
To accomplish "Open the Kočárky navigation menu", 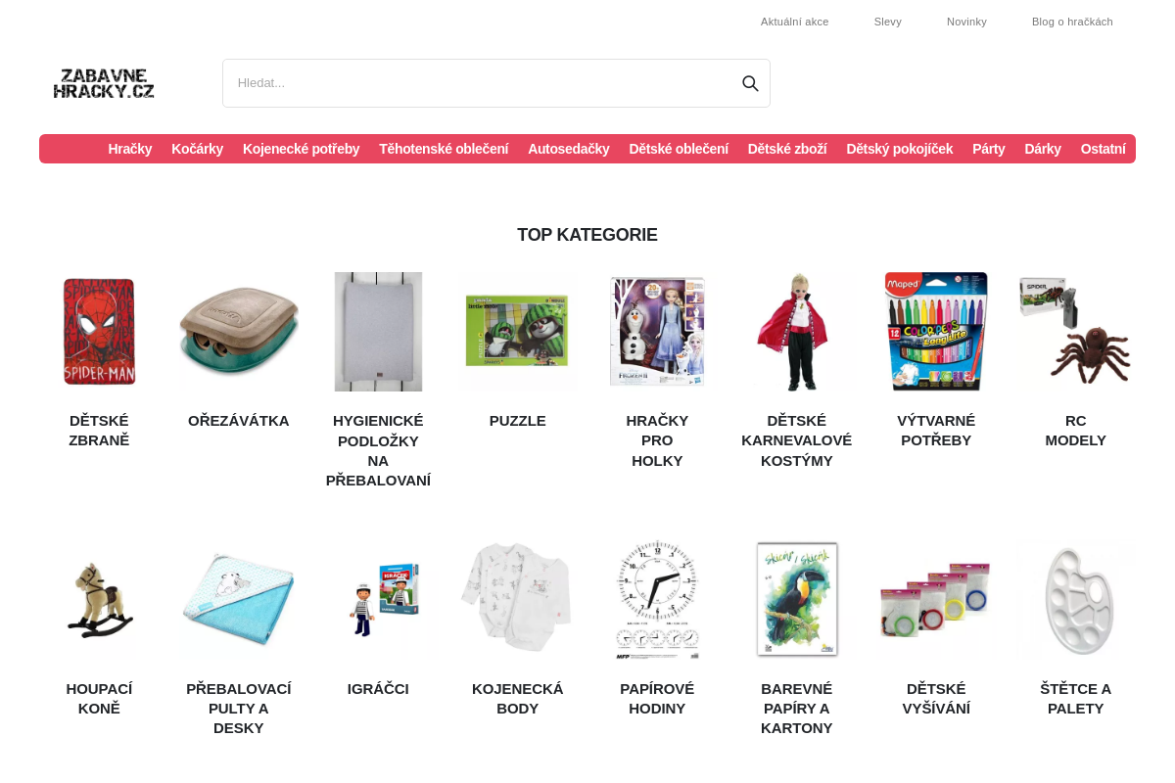I will (197, 149).
